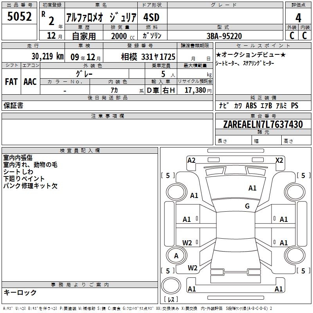Click the レス bracket label under the diagram

point(171,300)
